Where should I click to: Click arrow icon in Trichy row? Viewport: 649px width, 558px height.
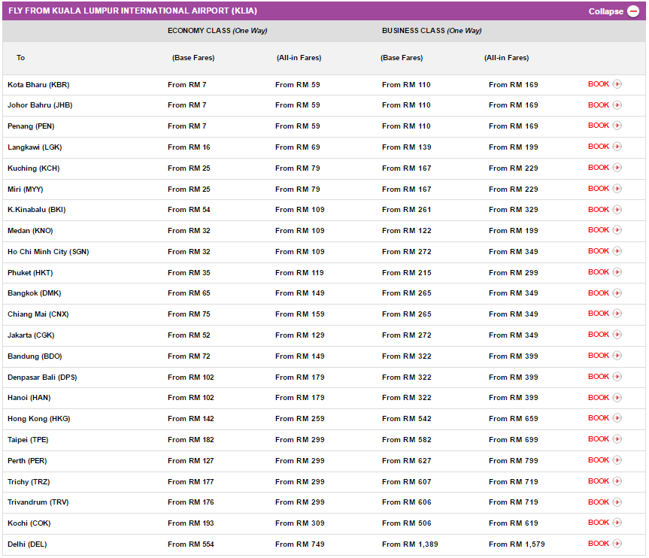(x=617, y=481)
